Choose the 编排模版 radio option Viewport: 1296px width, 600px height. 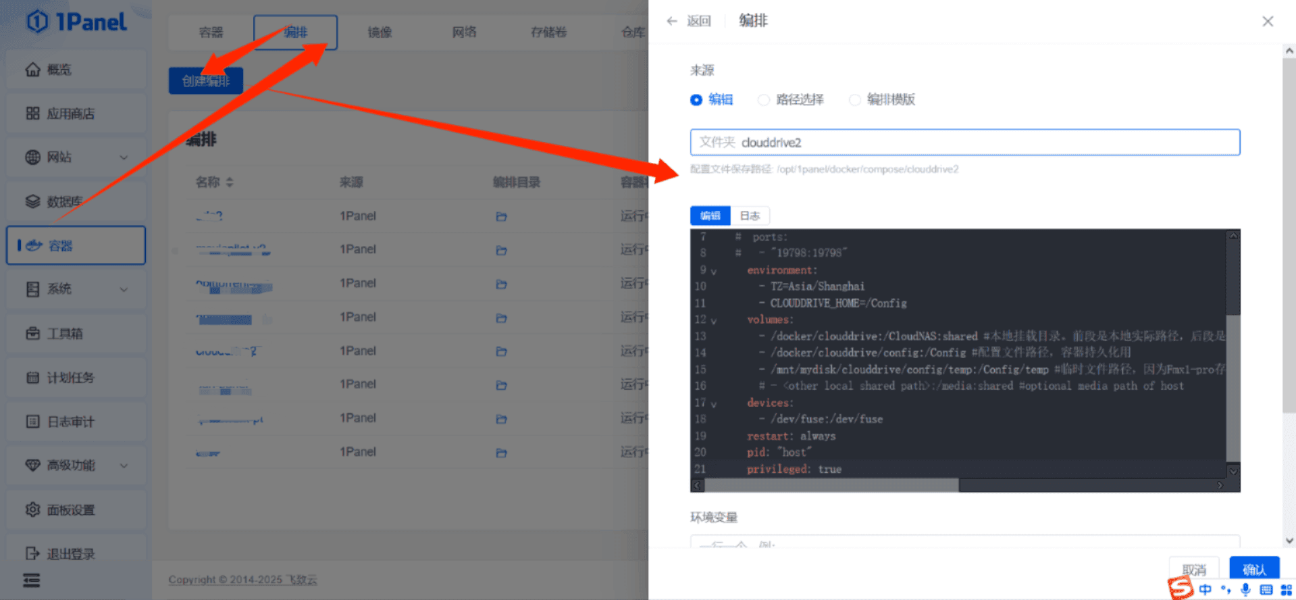tap(855, 100)
